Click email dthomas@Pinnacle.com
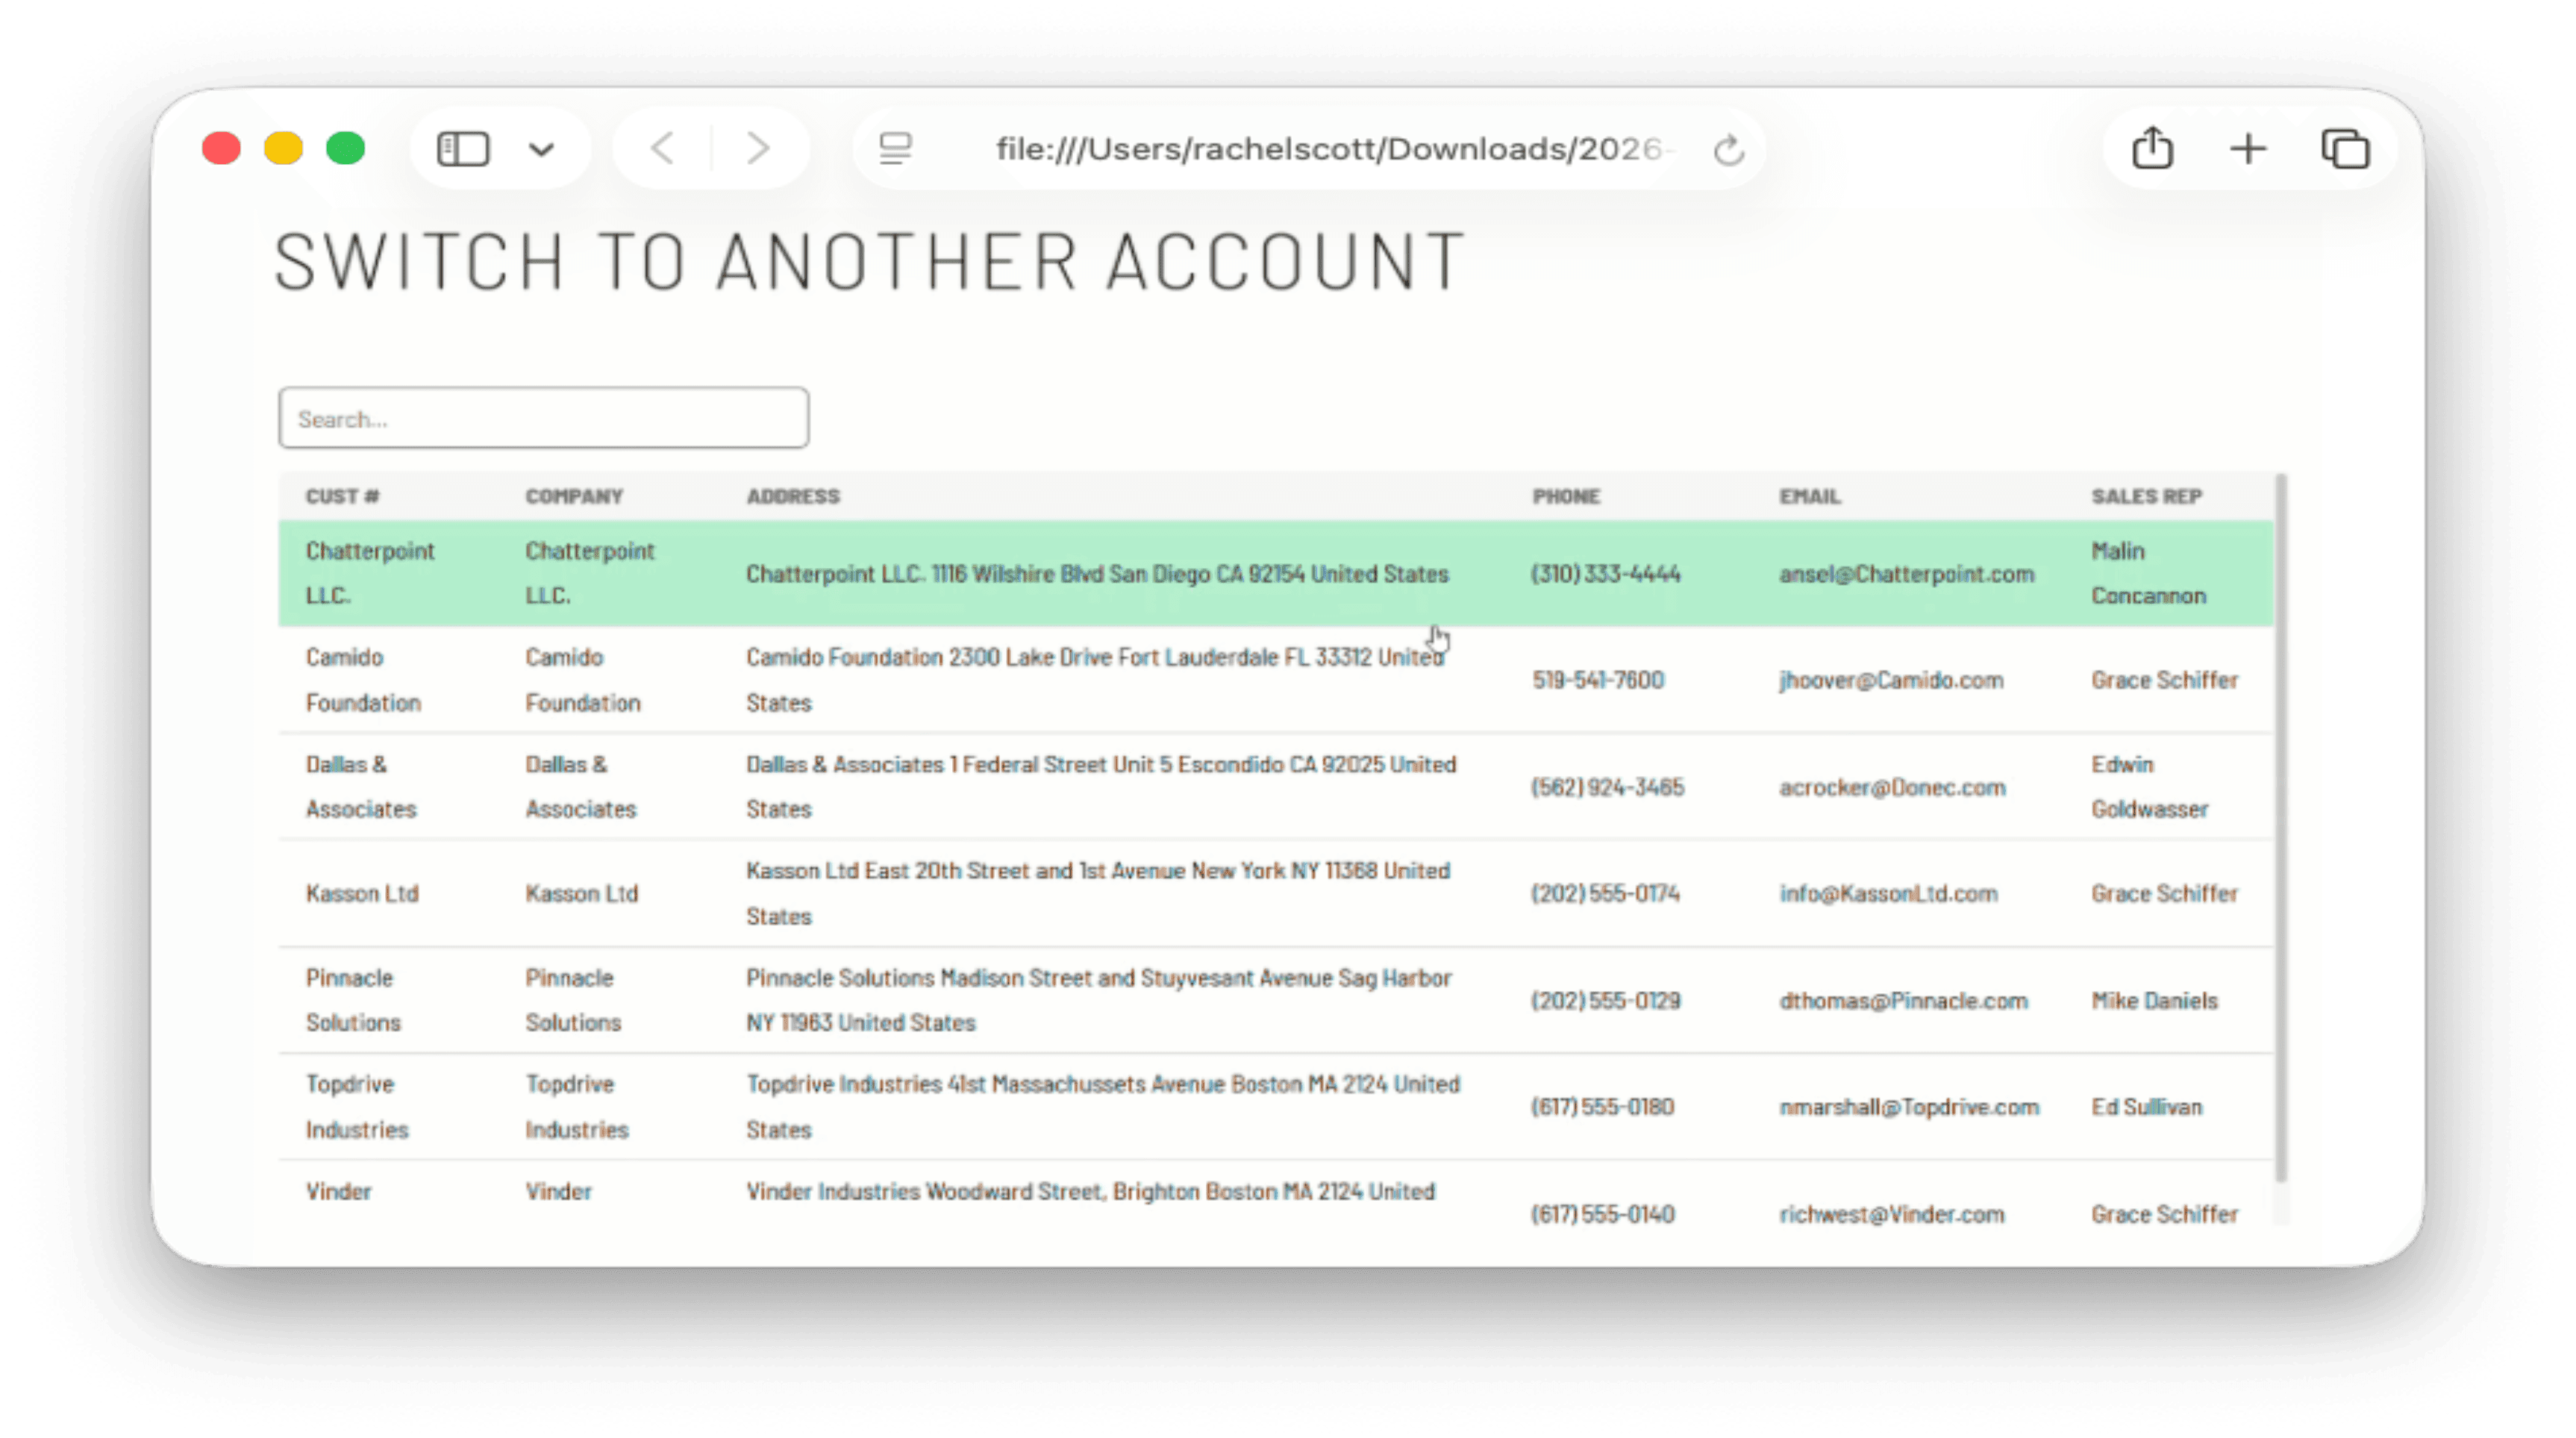 pyautogui.click(x=1903, y=1000)
